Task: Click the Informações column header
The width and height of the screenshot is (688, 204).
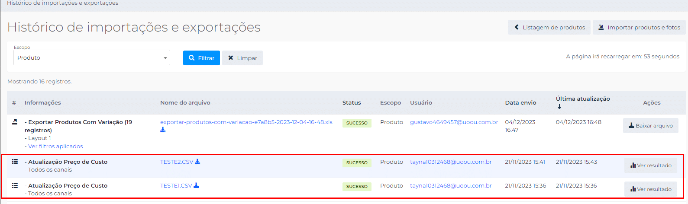Action: pos(43,103)
